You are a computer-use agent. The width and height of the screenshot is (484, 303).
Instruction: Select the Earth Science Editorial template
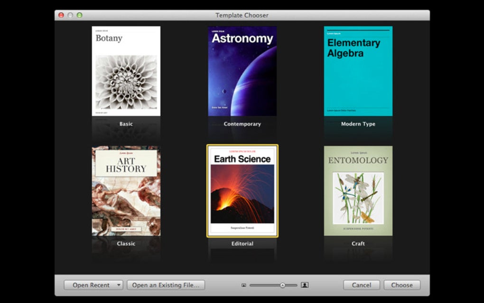242,191
